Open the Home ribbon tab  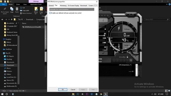[11, 4]
